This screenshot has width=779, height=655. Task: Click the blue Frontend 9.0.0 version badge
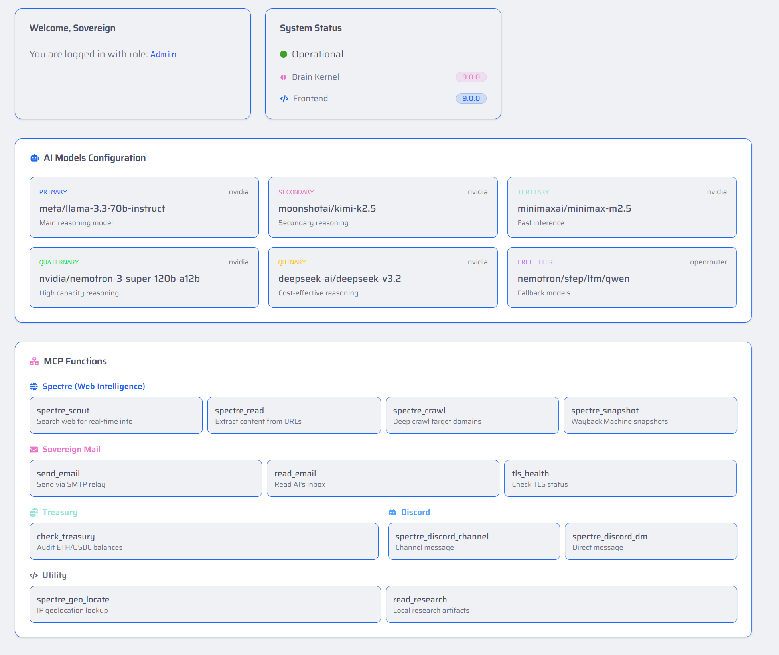471,98
